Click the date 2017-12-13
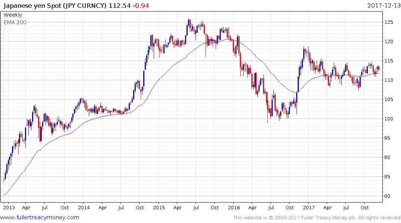 pyautogui.click(x=384, y=5)
